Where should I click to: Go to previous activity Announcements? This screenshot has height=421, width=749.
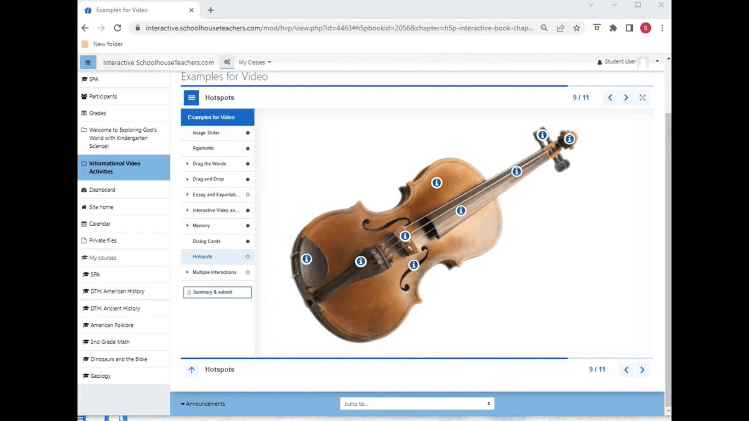tap(202, 404)
